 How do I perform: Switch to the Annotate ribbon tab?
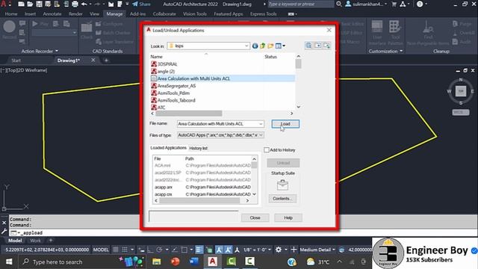click(52, 14)
